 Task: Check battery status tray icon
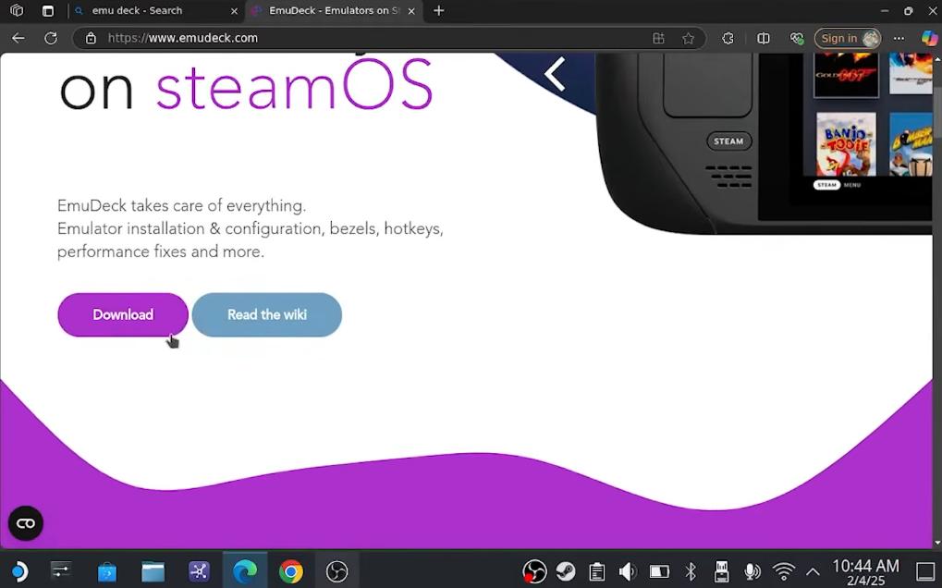[x=659, y=571]
